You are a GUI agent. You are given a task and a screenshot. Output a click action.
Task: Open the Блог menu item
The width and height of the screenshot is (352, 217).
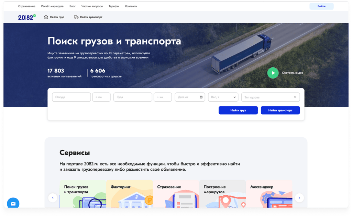pos(73,6)
